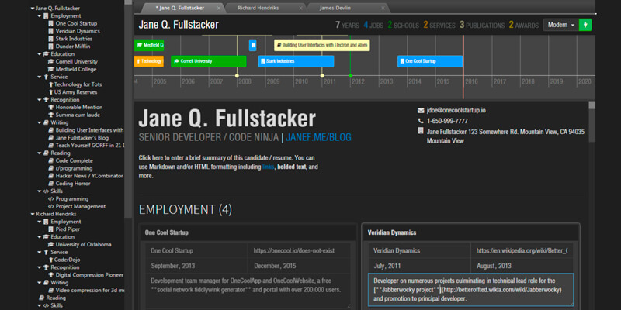Click the green lightning bolt generate button

coord(585,25)
